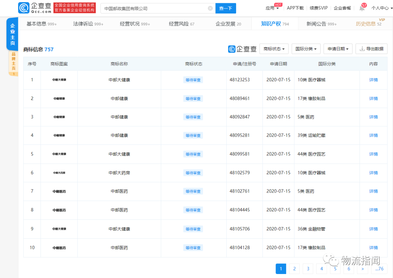Open 详情 for registration 48123253

click(373, 80)
